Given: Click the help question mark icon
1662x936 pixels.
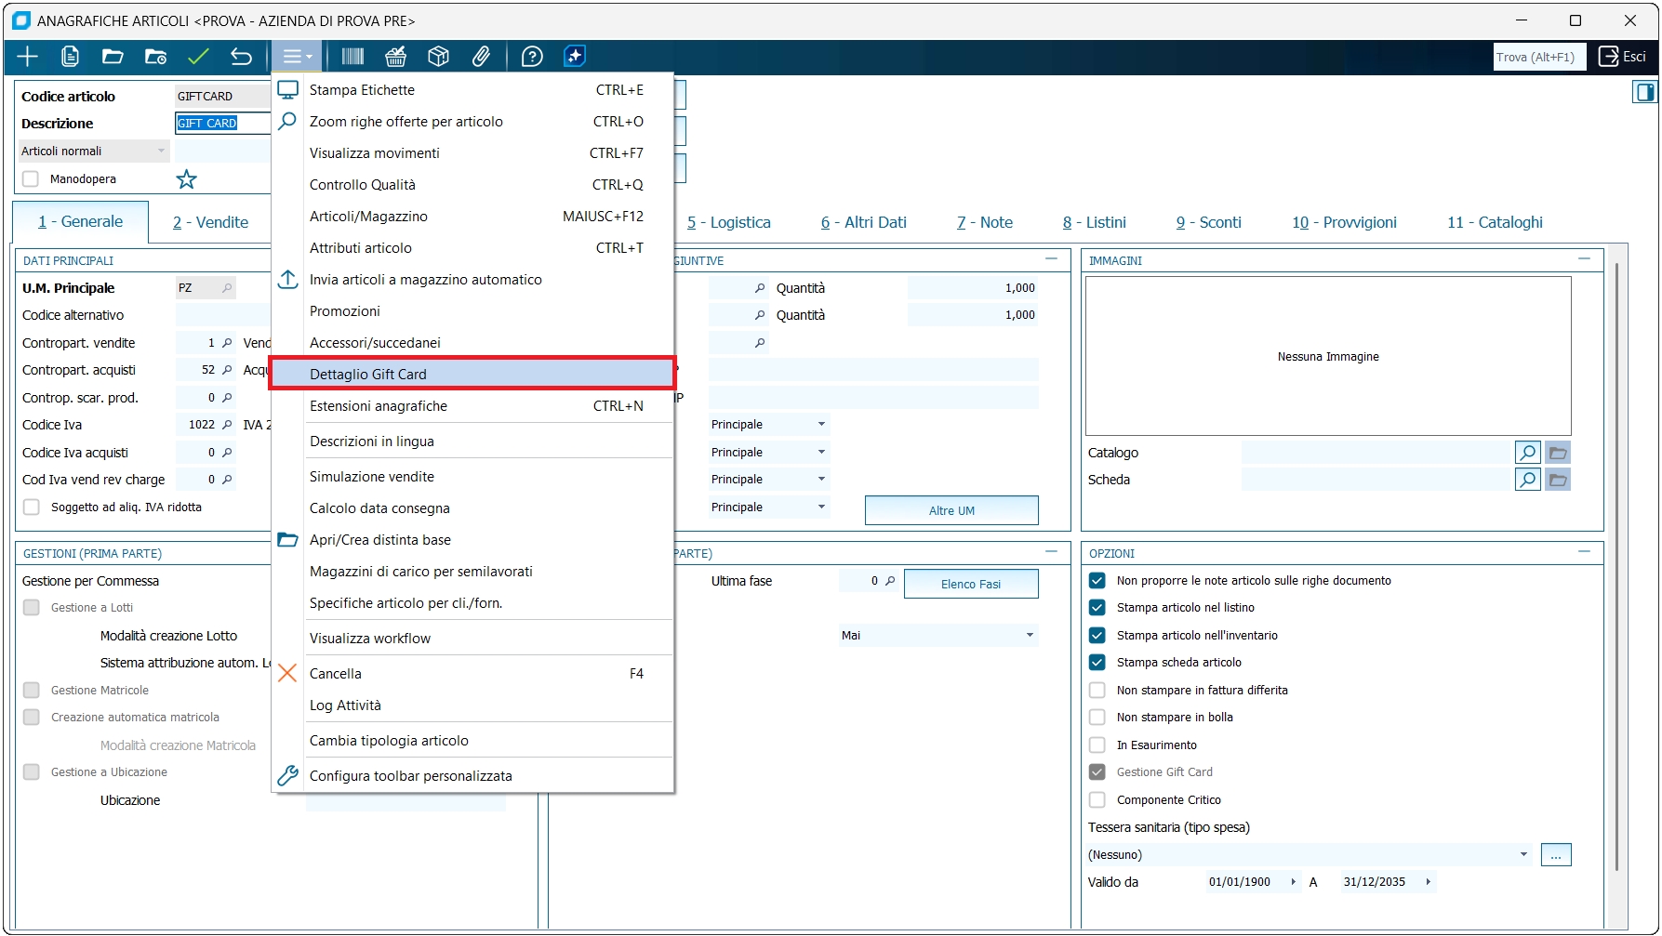Looking at the screenshot, I should click(532, 57).
